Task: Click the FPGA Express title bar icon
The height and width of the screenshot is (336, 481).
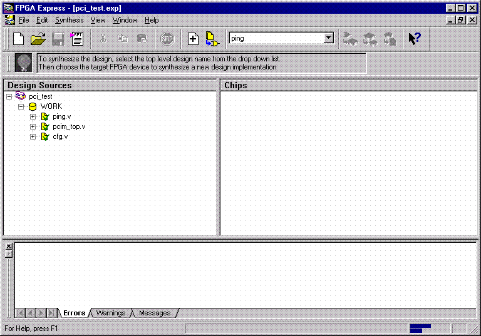Action: pyautogui.click(x=8, y=8)
